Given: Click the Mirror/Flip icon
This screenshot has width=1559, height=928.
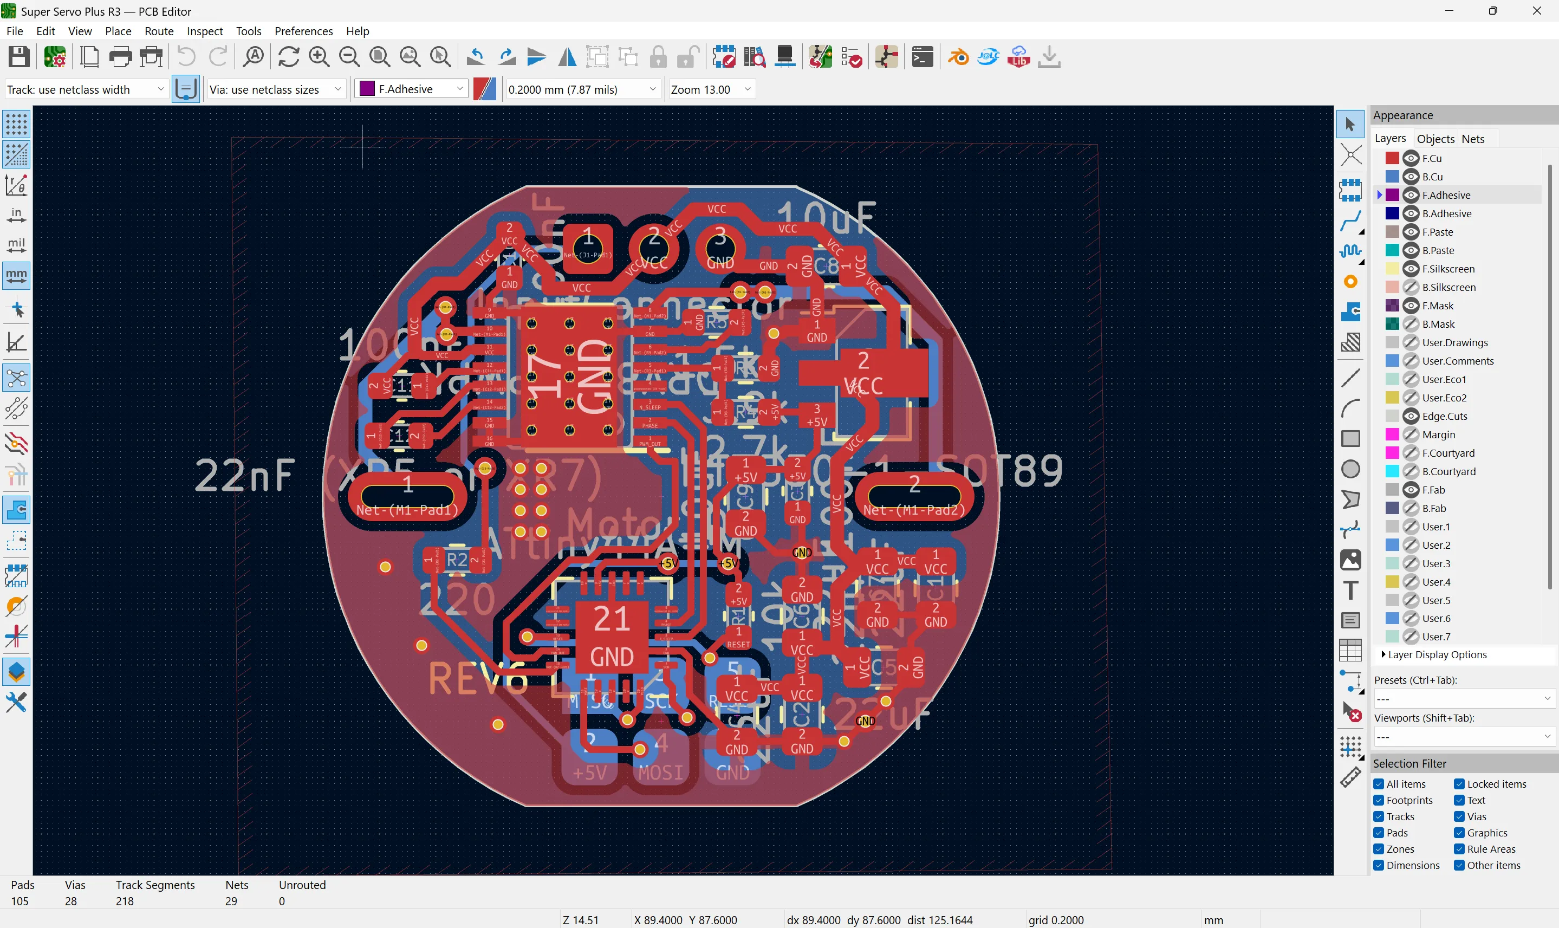Looking at the screenshot, I should (567, 57).
